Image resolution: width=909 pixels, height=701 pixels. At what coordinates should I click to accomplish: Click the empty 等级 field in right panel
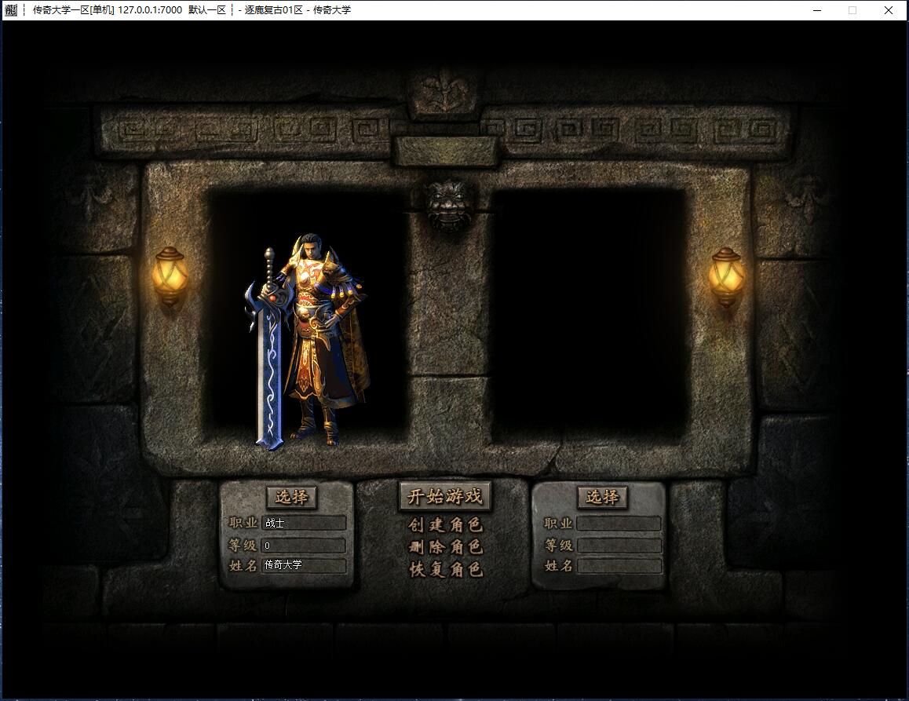619,545
